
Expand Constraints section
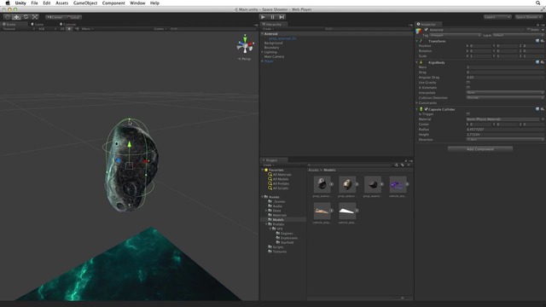pos(417,103)
